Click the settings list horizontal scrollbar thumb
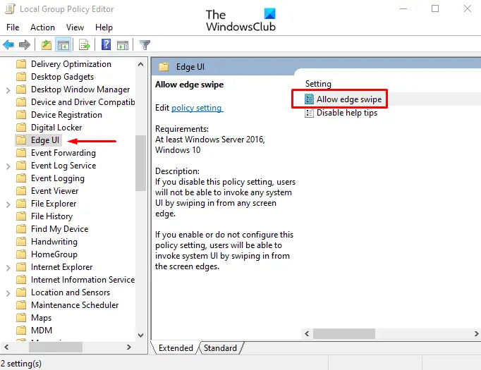The image size is (481, 370). (344, 333)
